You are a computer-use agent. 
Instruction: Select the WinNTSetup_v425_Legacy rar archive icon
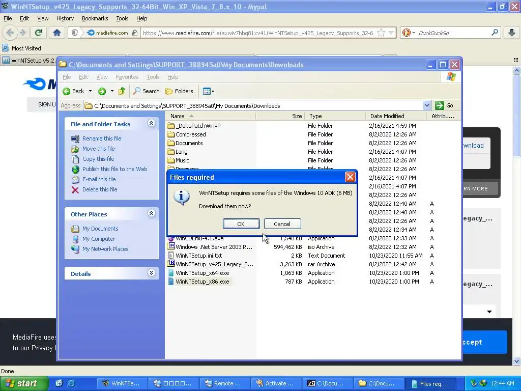point(171,264)
